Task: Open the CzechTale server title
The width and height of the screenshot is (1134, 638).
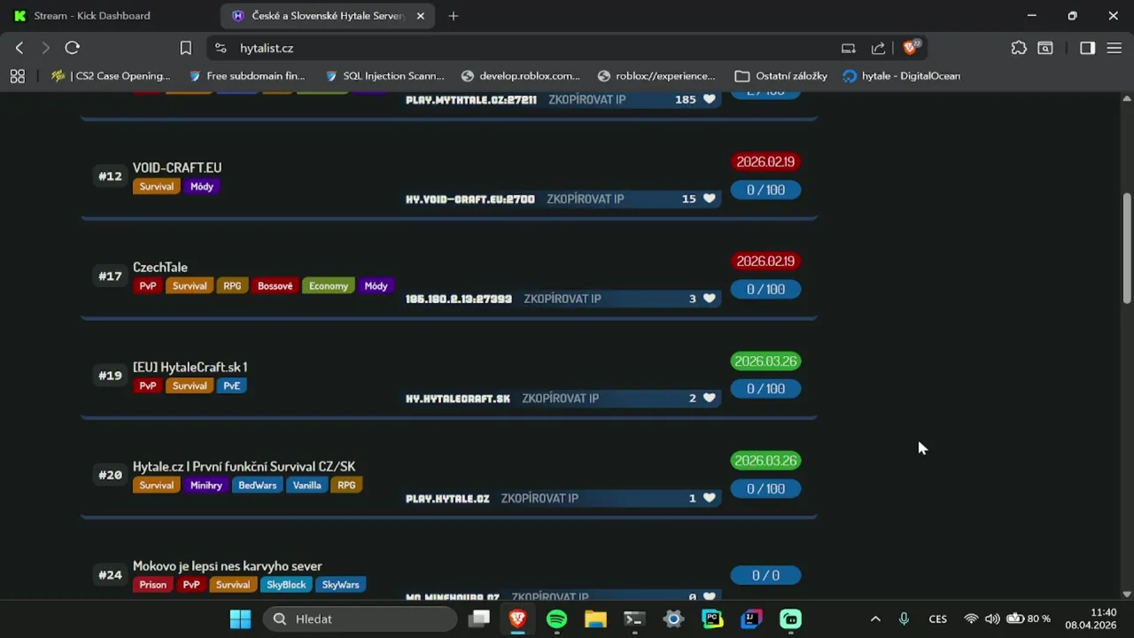Action: [160, 267]
